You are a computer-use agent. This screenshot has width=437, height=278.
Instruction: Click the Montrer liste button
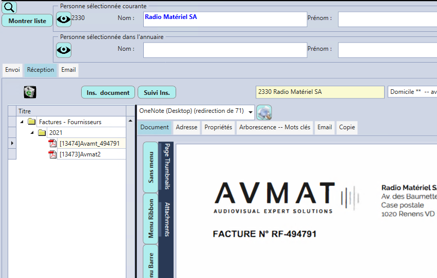(27, 21)
